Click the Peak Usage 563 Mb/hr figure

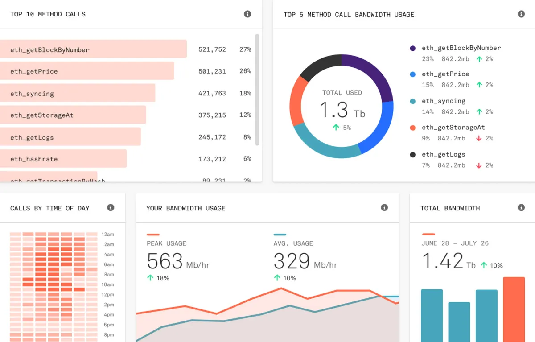coord(178,261)
